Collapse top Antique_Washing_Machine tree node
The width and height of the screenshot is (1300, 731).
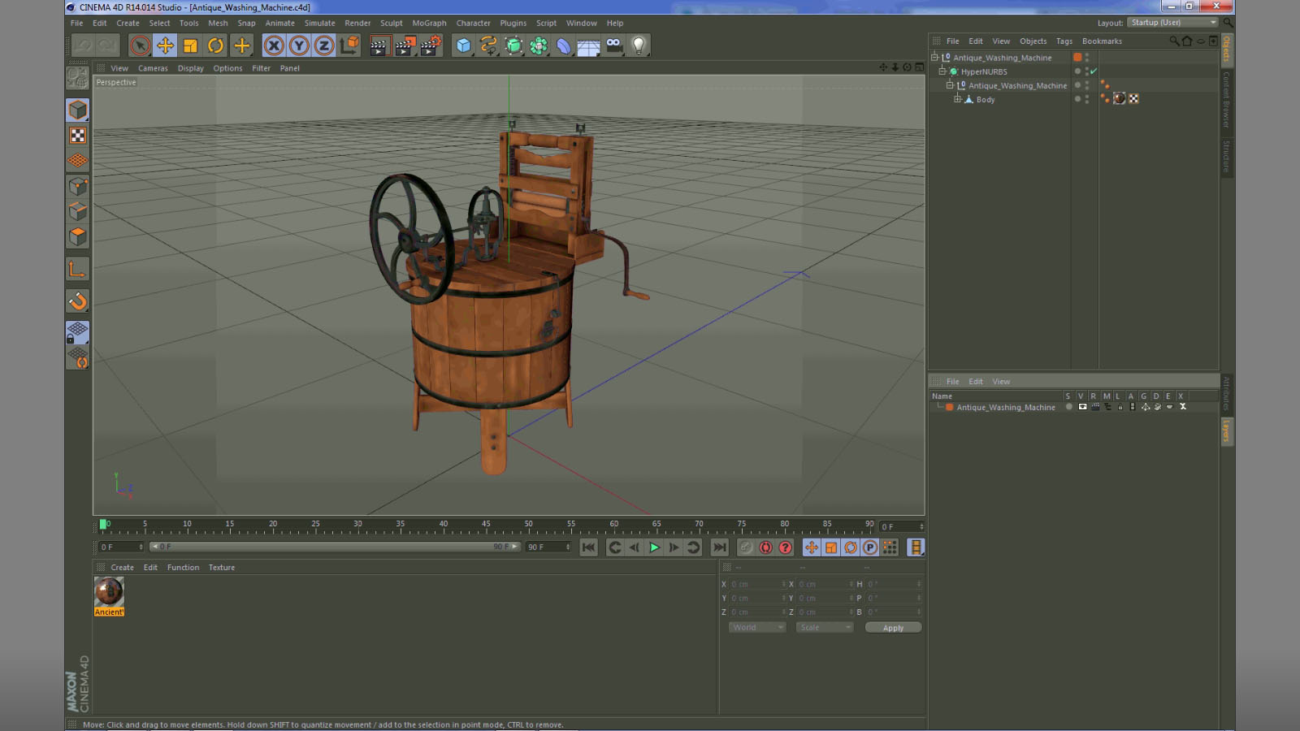click(x=934, y=58)
